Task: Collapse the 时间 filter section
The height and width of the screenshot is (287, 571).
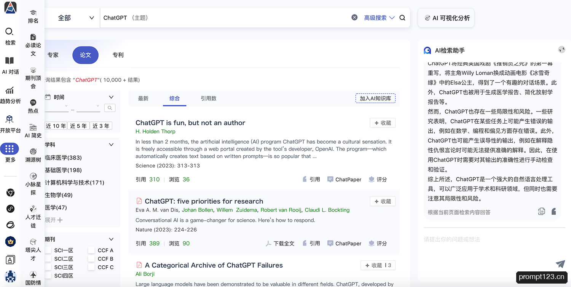Action: (111, 97)
